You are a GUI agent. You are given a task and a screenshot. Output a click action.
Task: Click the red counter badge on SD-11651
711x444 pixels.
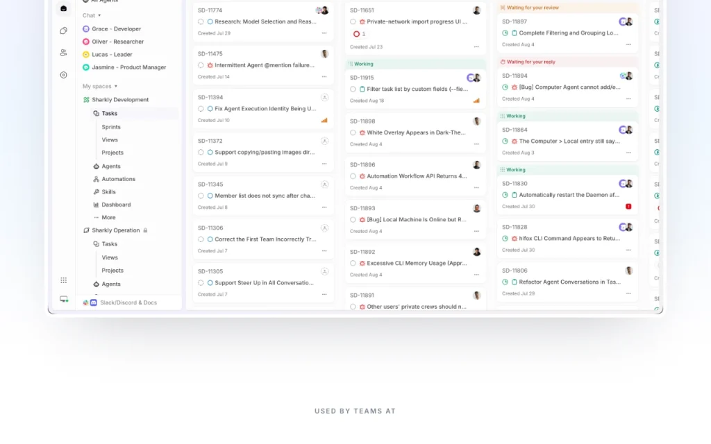[359, 34]
